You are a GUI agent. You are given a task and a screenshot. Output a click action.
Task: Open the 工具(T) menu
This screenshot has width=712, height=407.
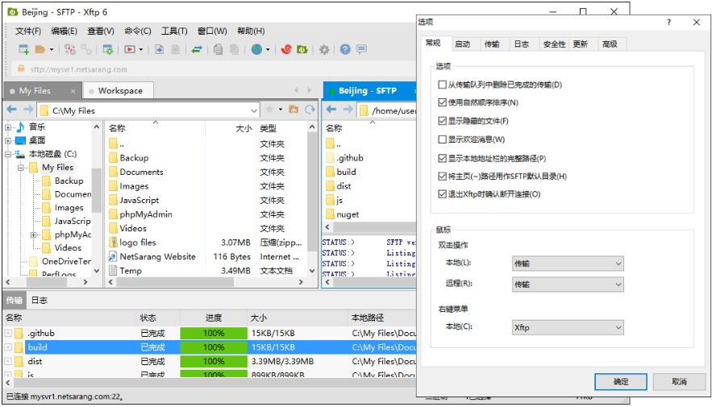pos(174,31)
